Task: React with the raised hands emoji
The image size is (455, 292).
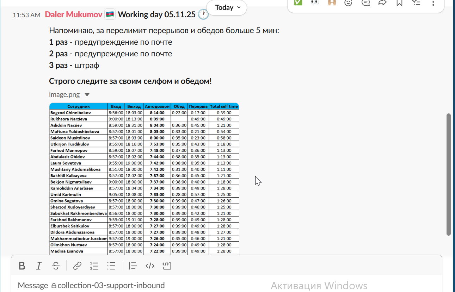Action: [x=332, y=3]
